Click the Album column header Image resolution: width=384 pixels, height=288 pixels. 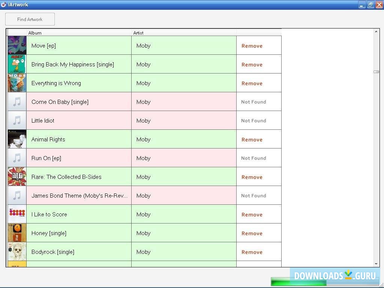pos(79,33)
